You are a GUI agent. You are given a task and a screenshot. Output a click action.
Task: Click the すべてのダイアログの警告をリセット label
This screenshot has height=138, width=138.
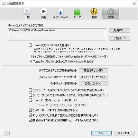pos(58,70)
